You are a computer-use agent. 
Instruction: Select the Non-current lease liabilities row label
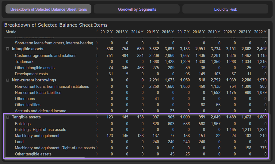(38, 93)
